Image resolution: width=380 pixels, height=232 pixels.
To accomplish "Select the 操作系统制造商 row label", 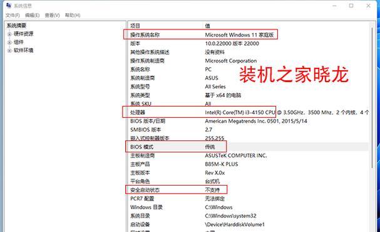I will 147,61.
